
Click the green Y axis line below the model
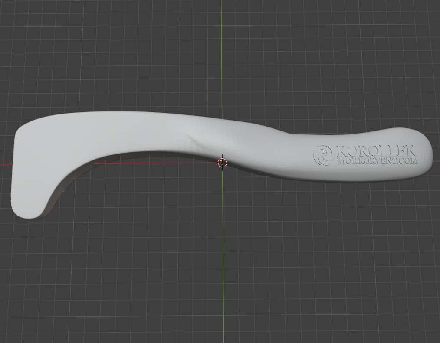[223, 252]
